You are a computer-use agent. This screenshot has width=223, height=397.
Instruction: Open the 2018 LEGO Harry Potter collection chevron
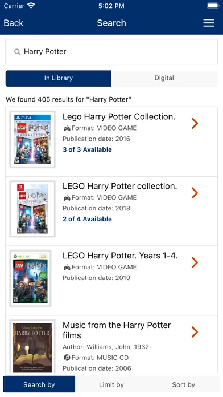195,193
